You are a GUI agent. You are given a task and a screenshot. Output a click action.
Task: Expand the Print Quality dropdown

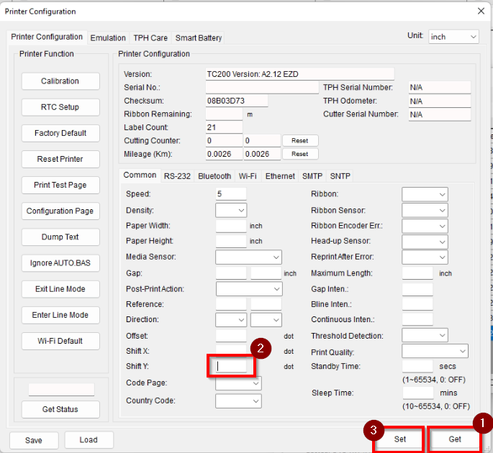point(435,351)
